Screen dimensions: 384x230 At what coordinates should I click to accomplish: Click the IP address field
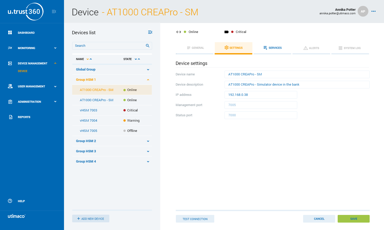pyautogui.click(x=261, y=95)
